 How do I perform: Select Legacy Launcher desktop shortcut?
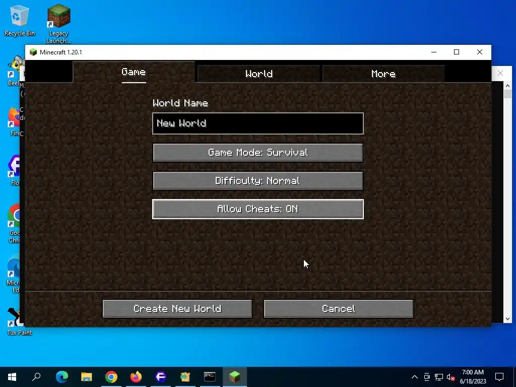[58, 24]
